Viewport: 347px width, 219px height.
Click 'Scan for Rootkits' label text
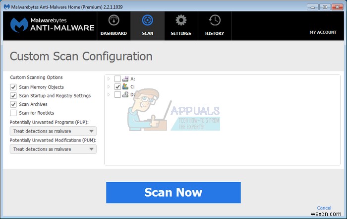pyautogui.click(x=37, y=113)
